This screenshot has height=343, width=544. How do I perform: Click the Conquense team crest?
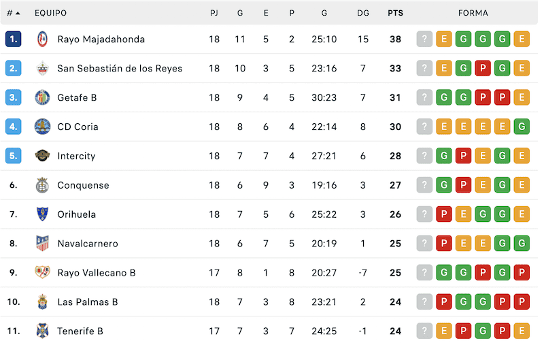[x=42, y=185]
